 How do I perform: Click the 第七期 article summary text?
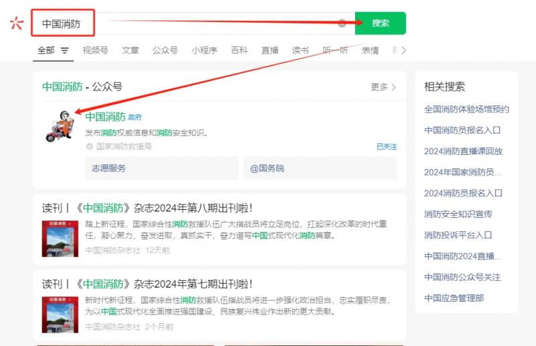click(x=238, y=306)
